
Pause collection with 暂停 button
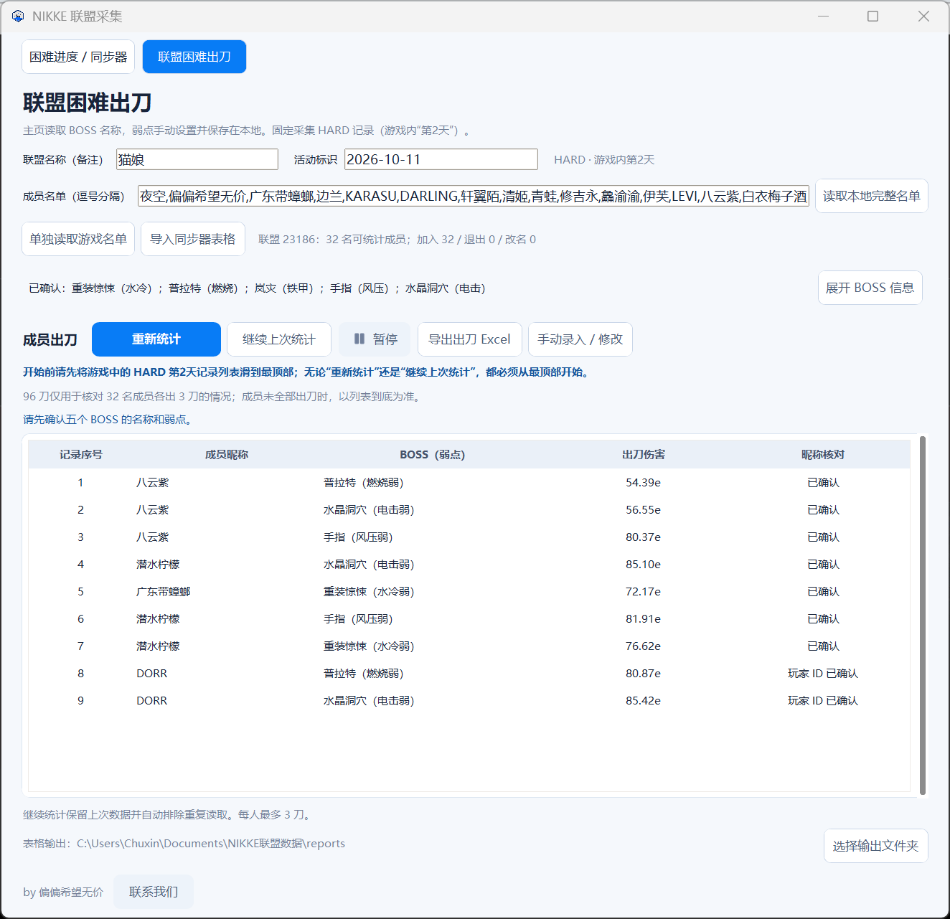pos(375,339)
